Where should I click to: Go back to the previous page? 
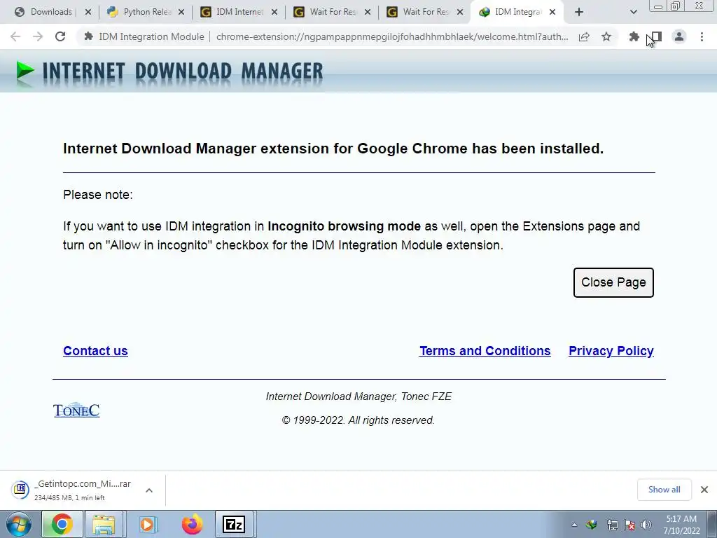15,36
